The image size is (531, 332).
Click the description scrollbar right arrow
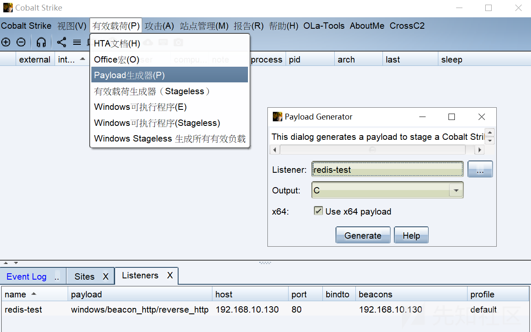[480, 150]
